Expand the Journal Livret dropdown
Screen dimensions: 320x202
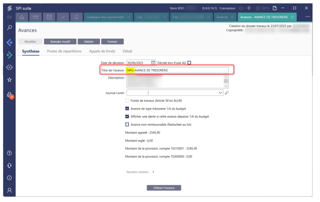(x=221, y=93)
